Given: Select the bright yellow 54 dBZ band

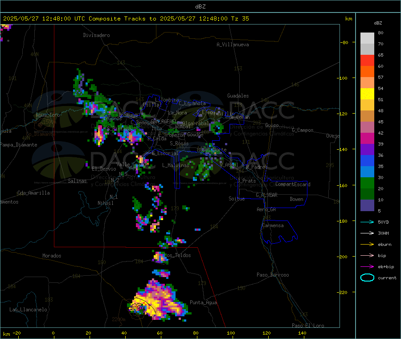Looking at the screenshot, I should [367, 94].
